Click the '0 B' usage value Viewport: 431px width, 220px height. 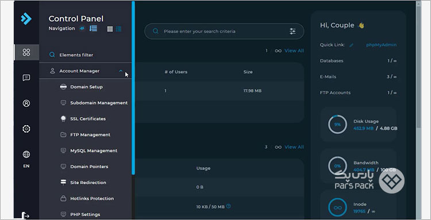point(200,187)
